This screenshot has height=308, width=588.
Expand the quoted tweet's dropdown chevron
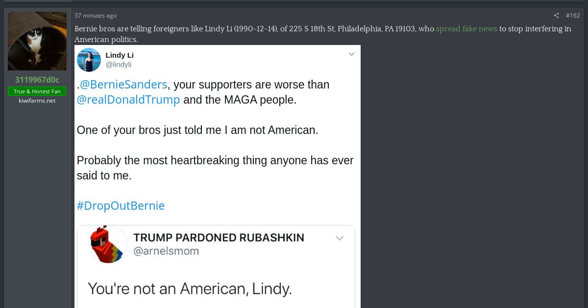tap(340, 238)
